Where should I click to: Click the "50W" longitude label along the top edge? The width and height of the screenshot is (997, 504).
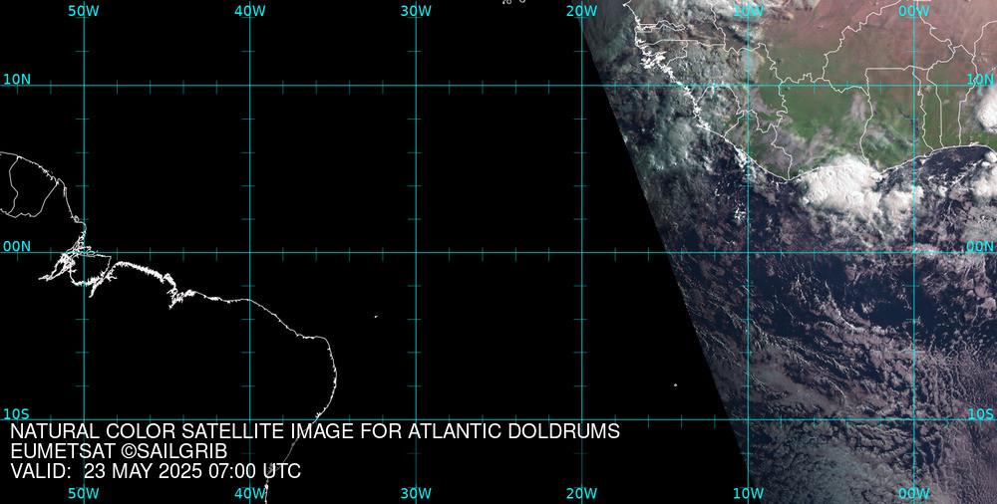84,11
